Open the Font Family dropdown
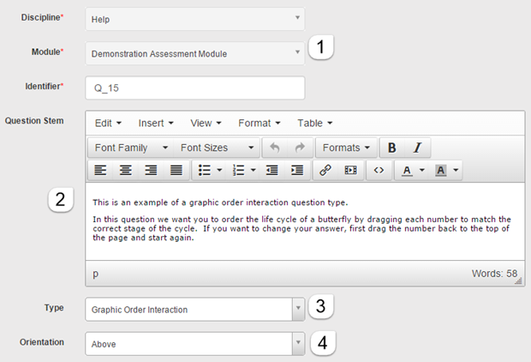531x362 pixels. click(130, 148)
